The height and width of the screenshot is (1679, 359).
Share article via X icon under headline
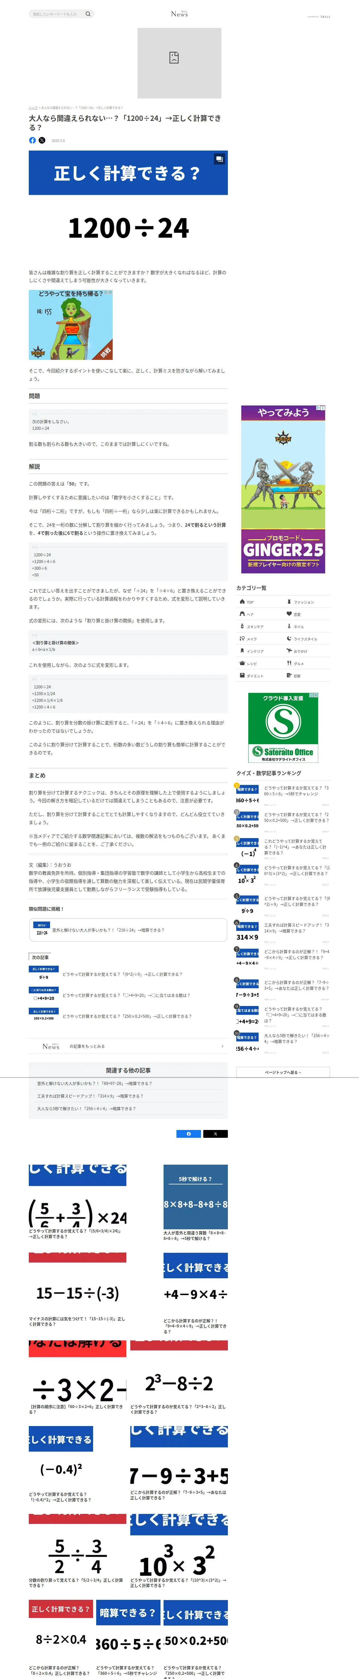(42, 140)
